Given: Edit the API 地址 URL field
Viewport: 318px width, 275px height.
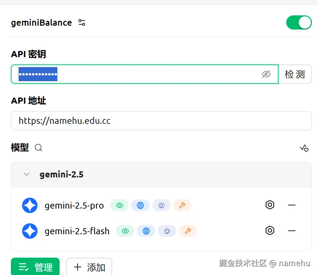Looking at the screenshot, I should [x=161, y=121].
